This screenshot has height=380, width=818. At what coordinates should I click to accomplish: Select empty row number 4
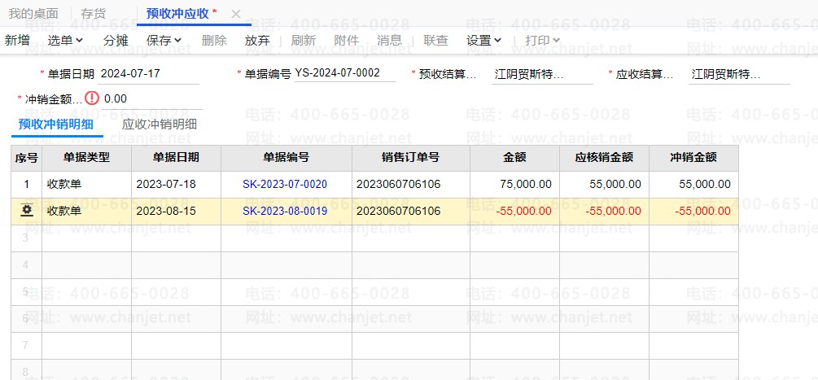pos(27,265)
